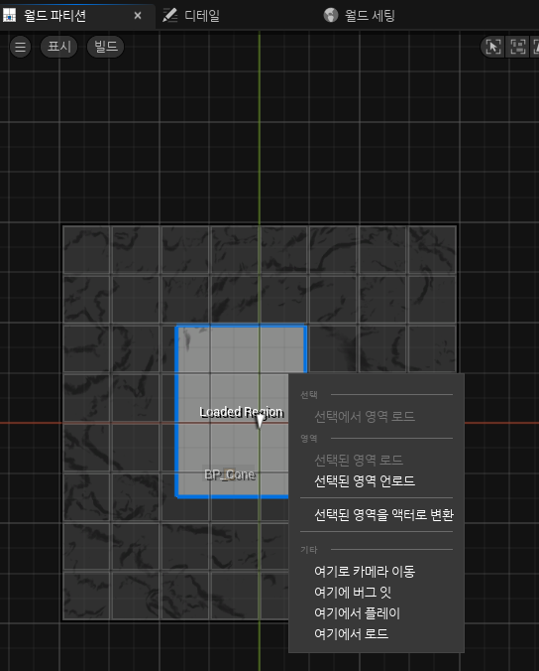Click the 디테일 pencil icon

(x=169, y=16)
